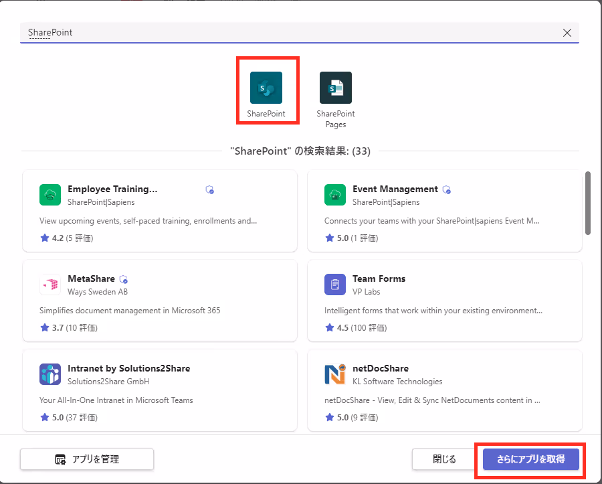The width and height of the screenshot is (602, 484).
Task: Click the Employee Training verified badge
Action: [x=209, y=189]
